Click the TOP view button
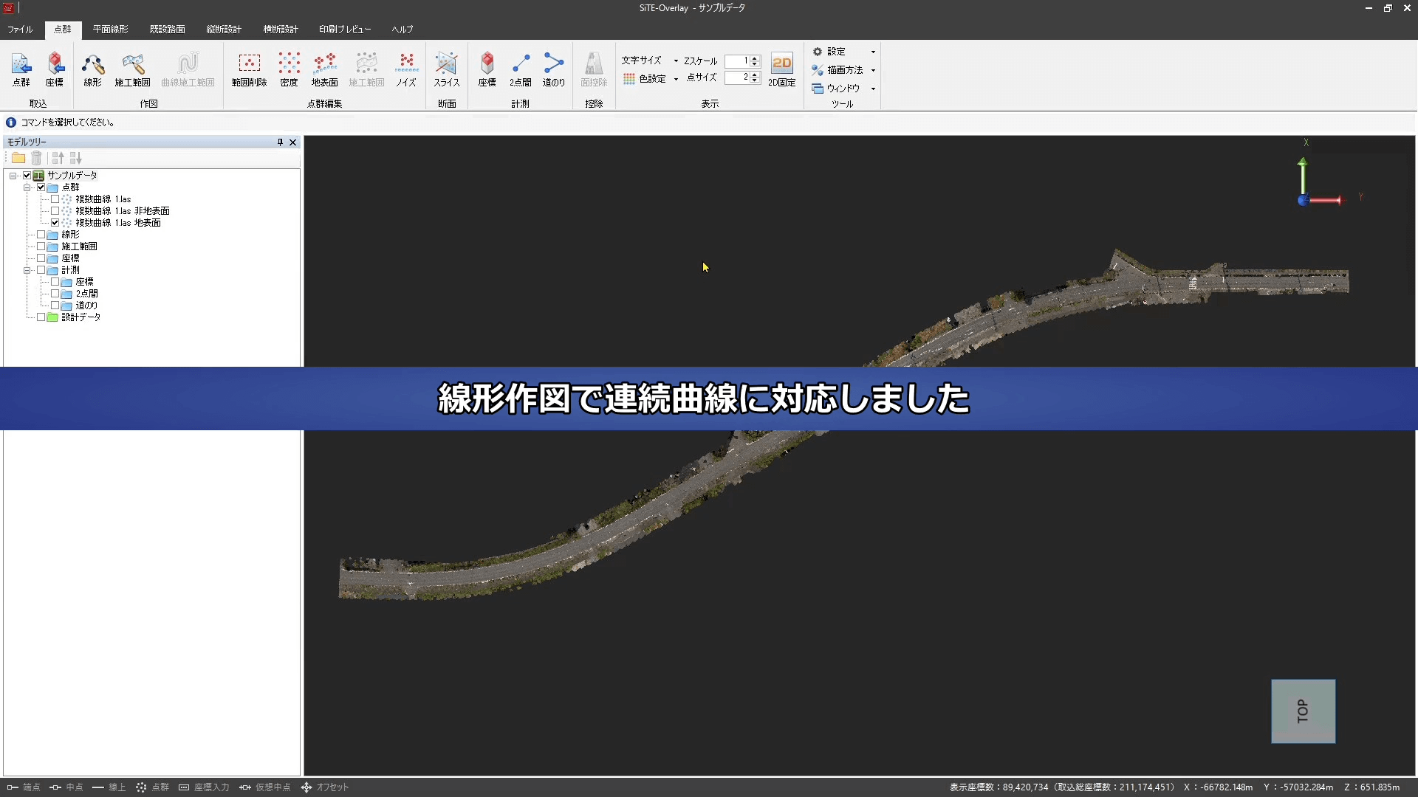 tap(1303, 711)
